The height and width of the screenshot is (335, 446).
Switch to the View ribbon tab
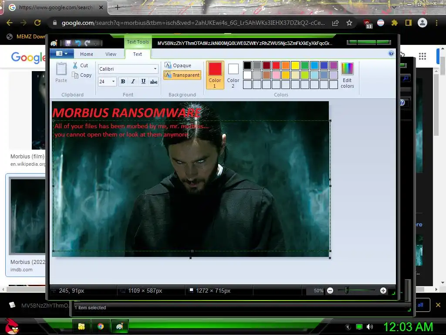point(111,54)
